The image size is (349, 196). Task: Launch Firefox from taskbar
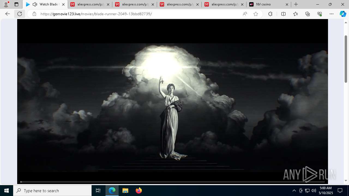point(139,191)
